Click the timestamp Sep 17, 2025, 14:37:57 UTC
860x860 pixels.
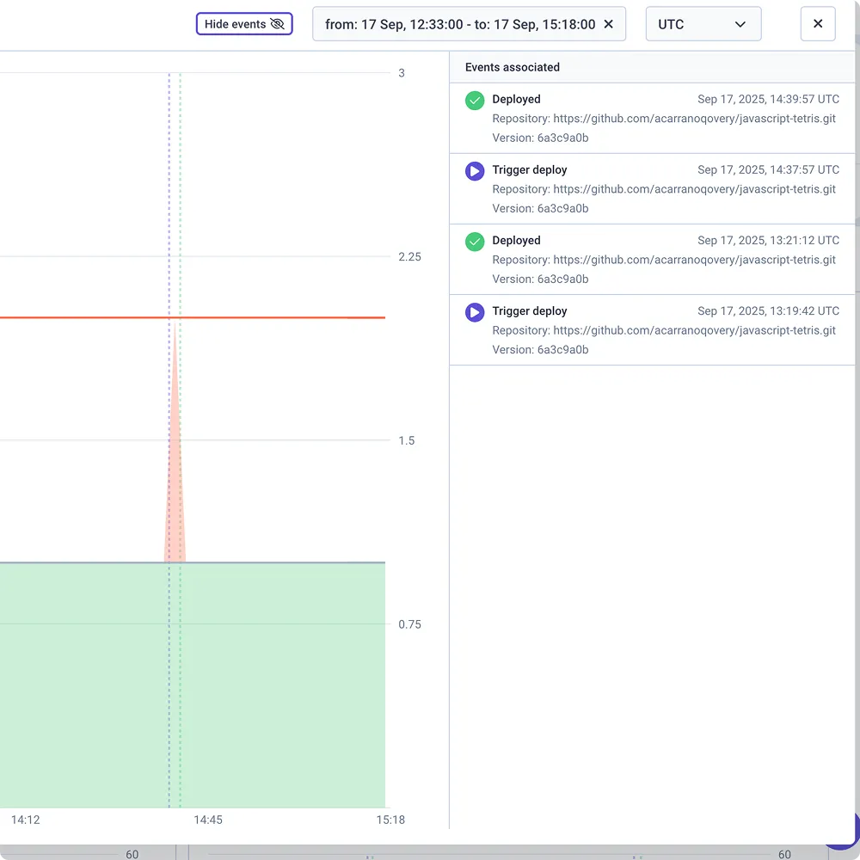pos(768,170)
